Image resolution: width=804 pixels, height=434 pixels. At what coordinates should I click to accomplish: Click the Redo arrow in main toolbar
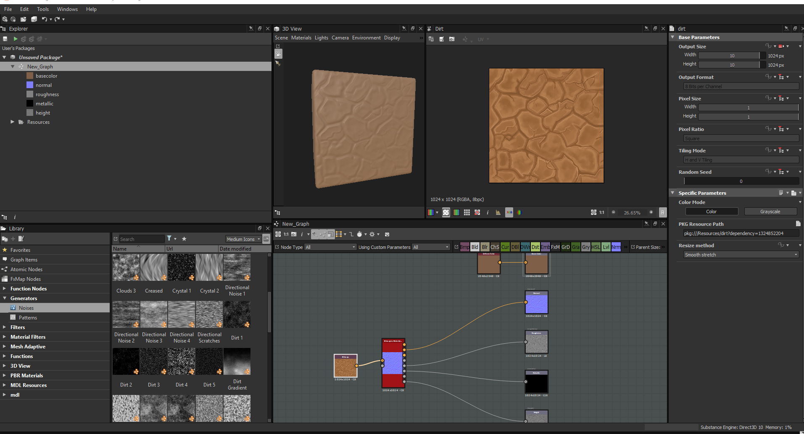(x=57, y=19)
